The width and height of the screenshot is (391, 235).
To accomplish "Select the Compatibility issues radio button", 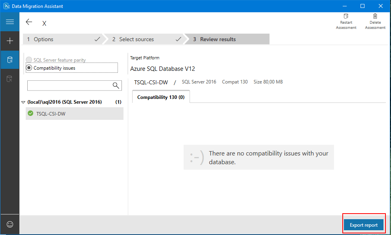I will 29,68.
